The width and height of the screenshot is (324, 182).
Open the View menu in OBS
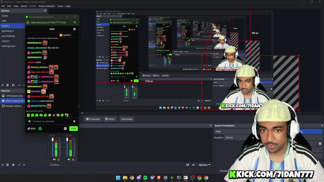pos(16,6)
